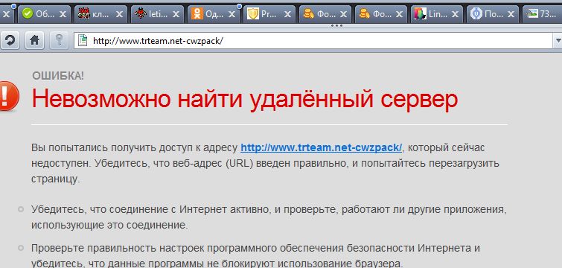Click the three-dot handle below the tab bar
The height and width of the screenshot is (268, 562).
[336, 25]
